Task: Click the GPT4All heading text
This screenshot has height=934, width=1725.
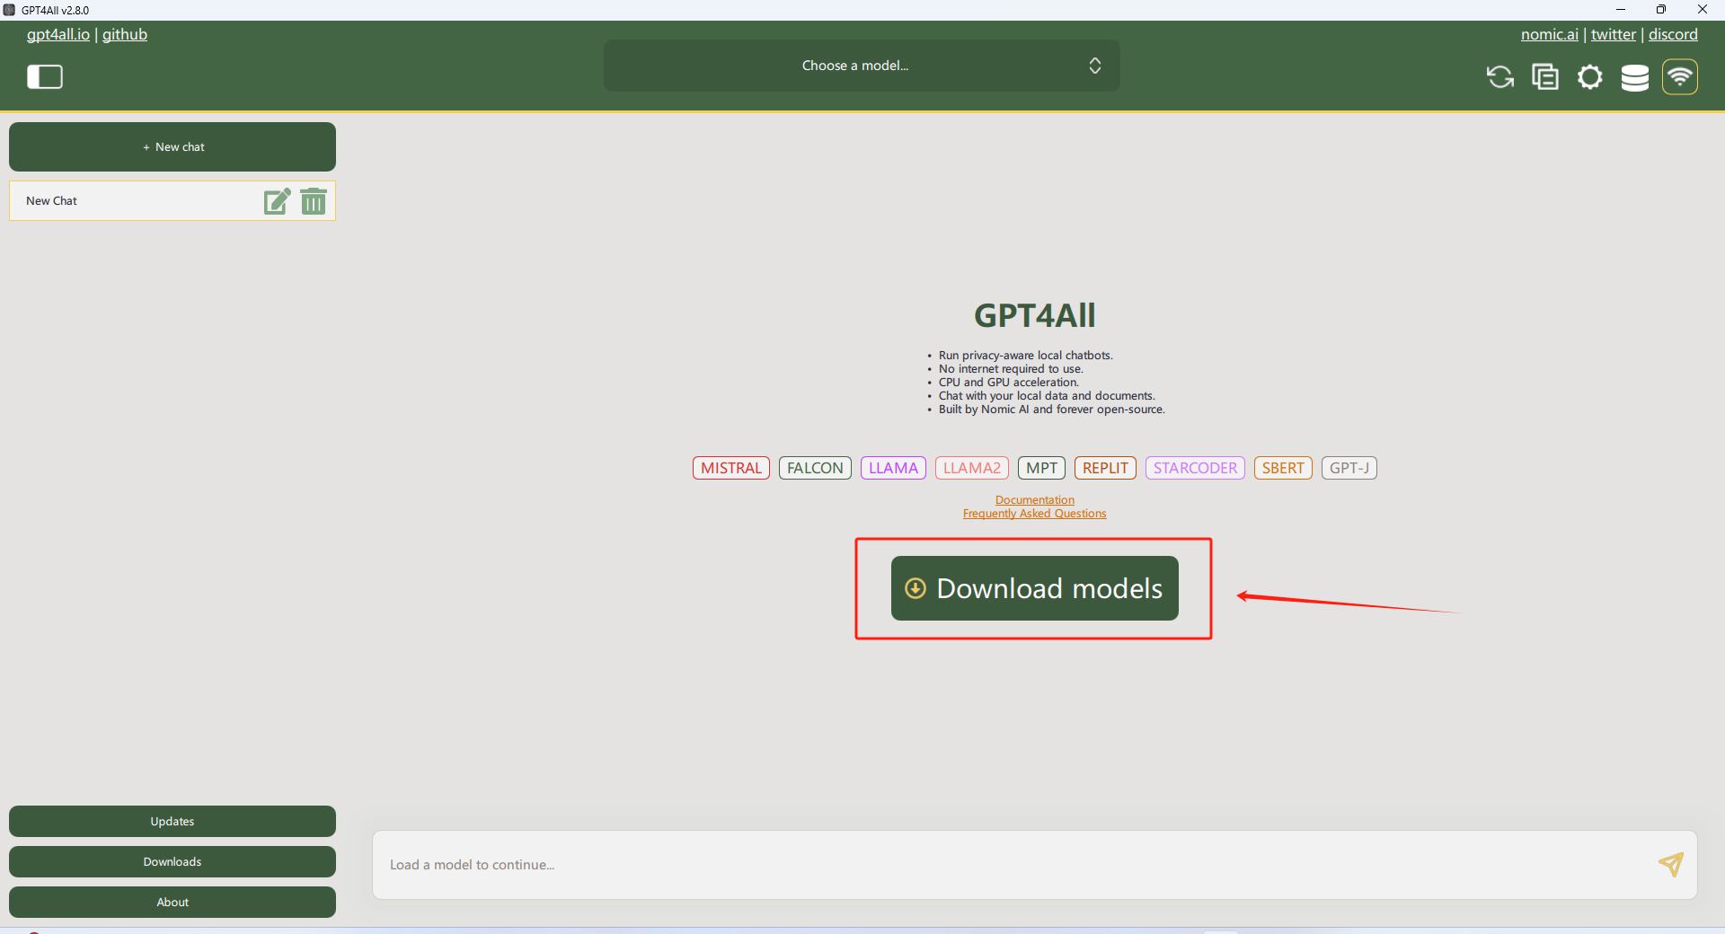Action: [1035, 315]
